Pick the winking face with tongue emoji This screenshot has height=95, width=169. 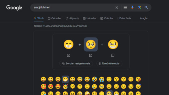point(80,93)
